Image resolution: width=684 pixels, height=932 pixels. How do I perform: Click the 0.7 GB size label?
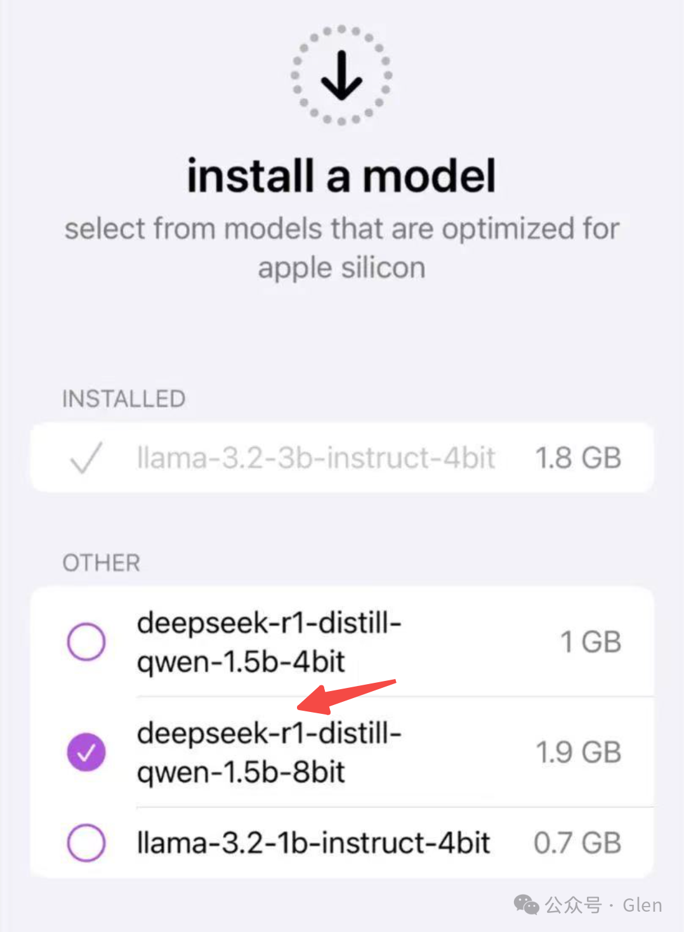click(x=577, y=843)
